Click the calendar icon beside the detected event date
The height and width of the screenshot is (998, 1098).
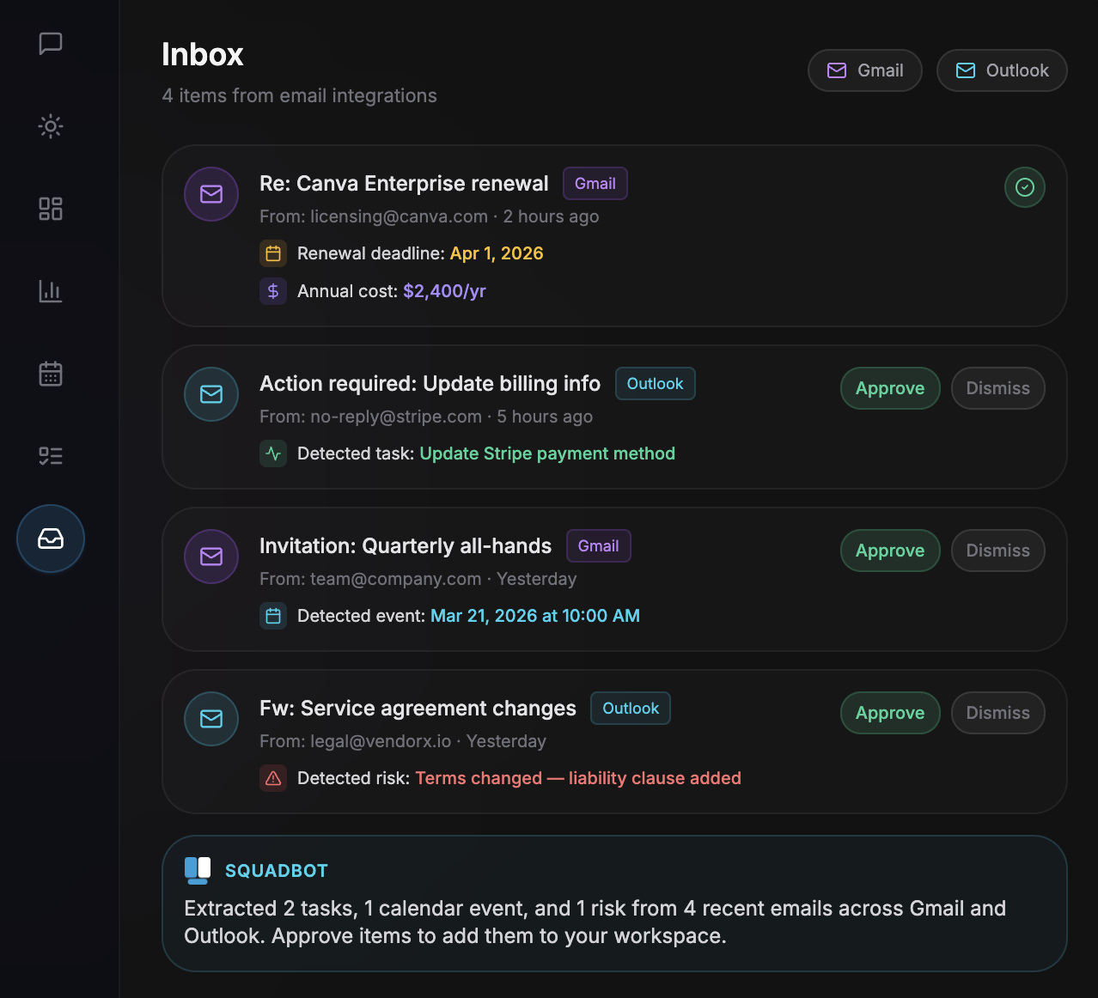(273, 616)
